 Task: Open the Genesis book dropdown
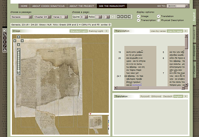pos(21,17)
